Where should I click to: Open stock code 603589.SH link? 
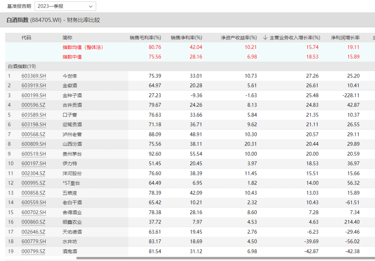coord(34,115)
